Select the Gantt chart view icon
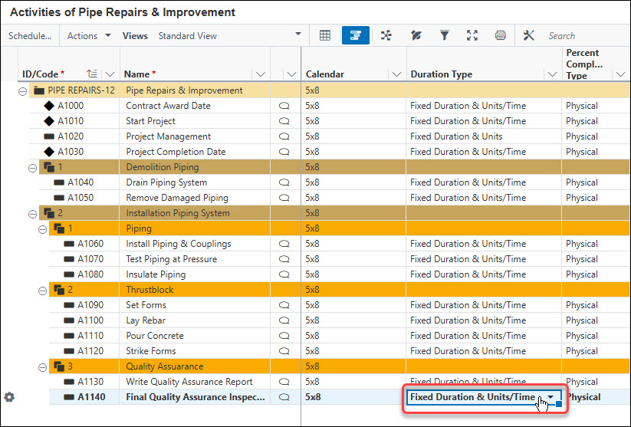 355,35
